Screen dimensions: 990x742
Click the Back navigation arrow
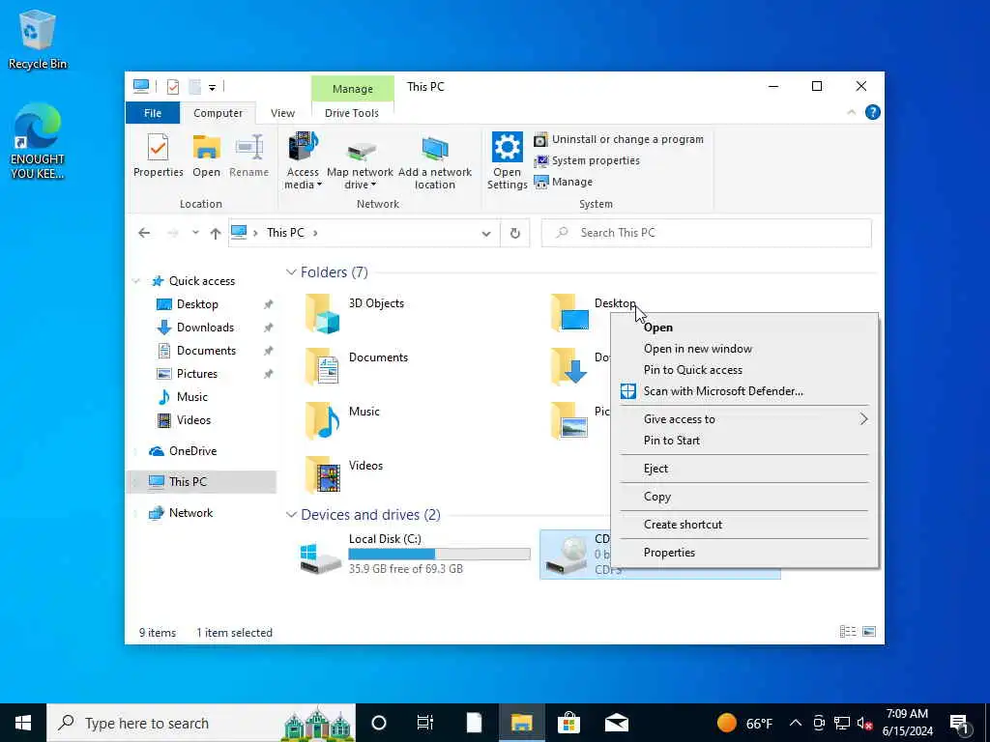point(144,233)
